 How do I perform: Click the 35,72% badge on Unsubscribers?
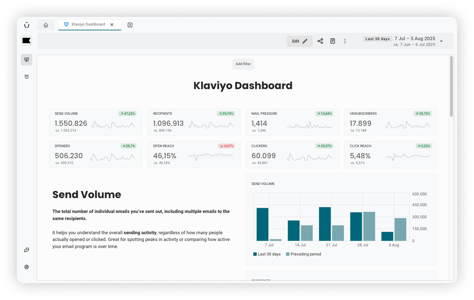423,114
